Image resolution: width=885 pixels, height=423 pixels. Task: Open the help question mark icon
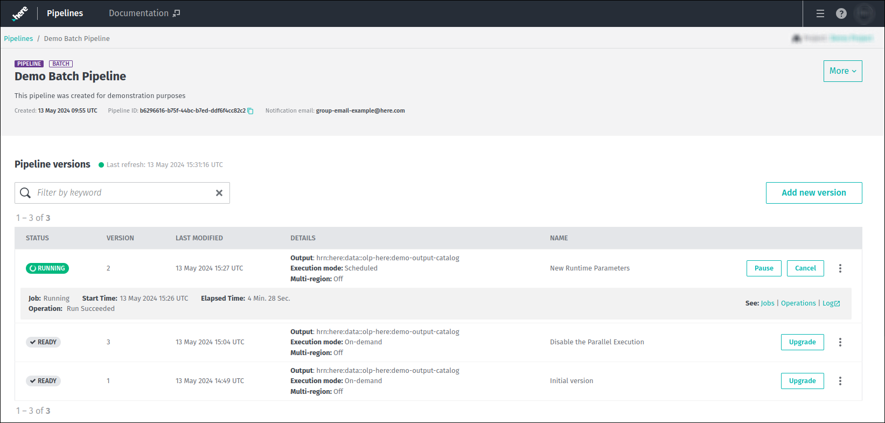point(841,13)
